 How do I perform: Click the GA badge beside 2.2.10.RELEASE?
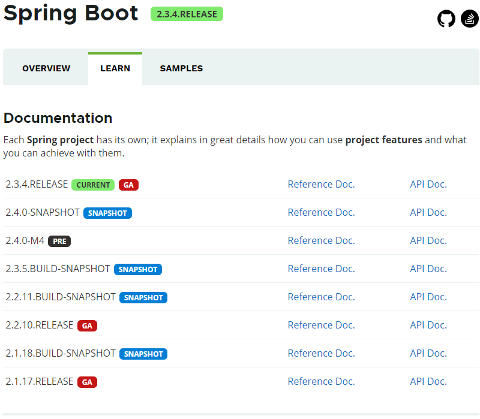(x=87, y=325)
